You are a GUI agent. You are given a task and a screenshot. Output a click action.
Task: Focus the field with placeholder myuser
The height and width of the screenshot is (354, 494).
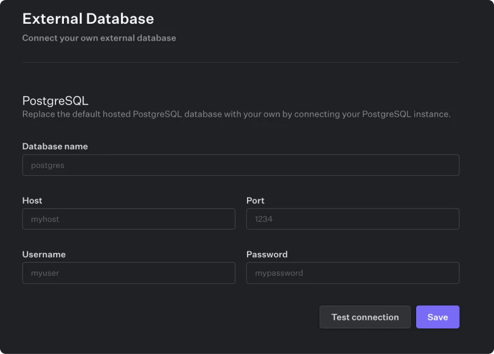[x=128, y=273]
